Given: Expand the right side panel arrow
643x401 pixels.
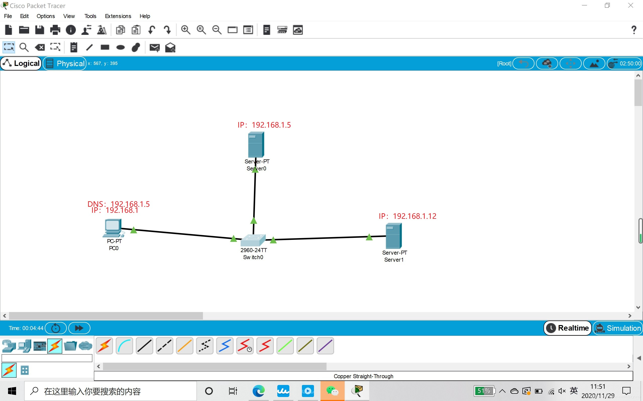Looking at the screenshot, I should pyautogui.click(x=639, y=358).
